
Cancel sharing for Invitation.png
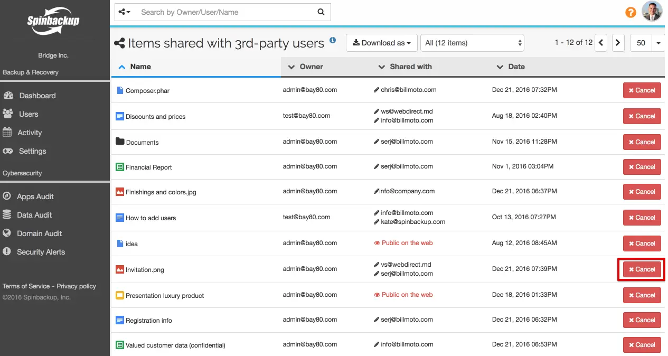642,269
